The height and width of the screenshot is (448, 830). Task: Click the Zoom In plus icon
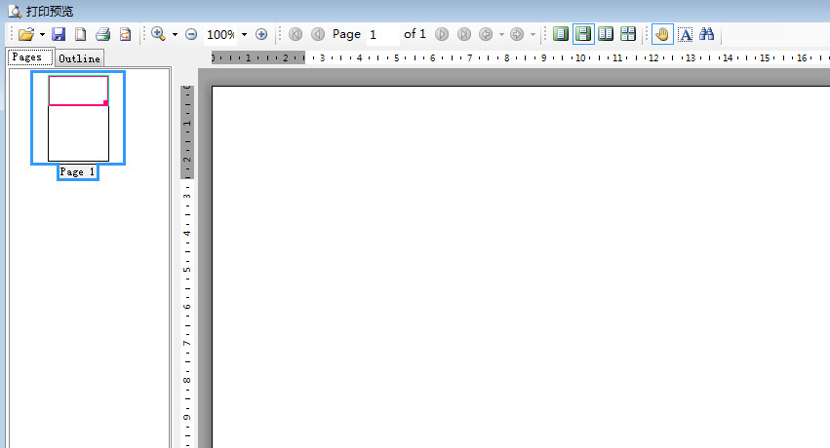pos(261,34)
